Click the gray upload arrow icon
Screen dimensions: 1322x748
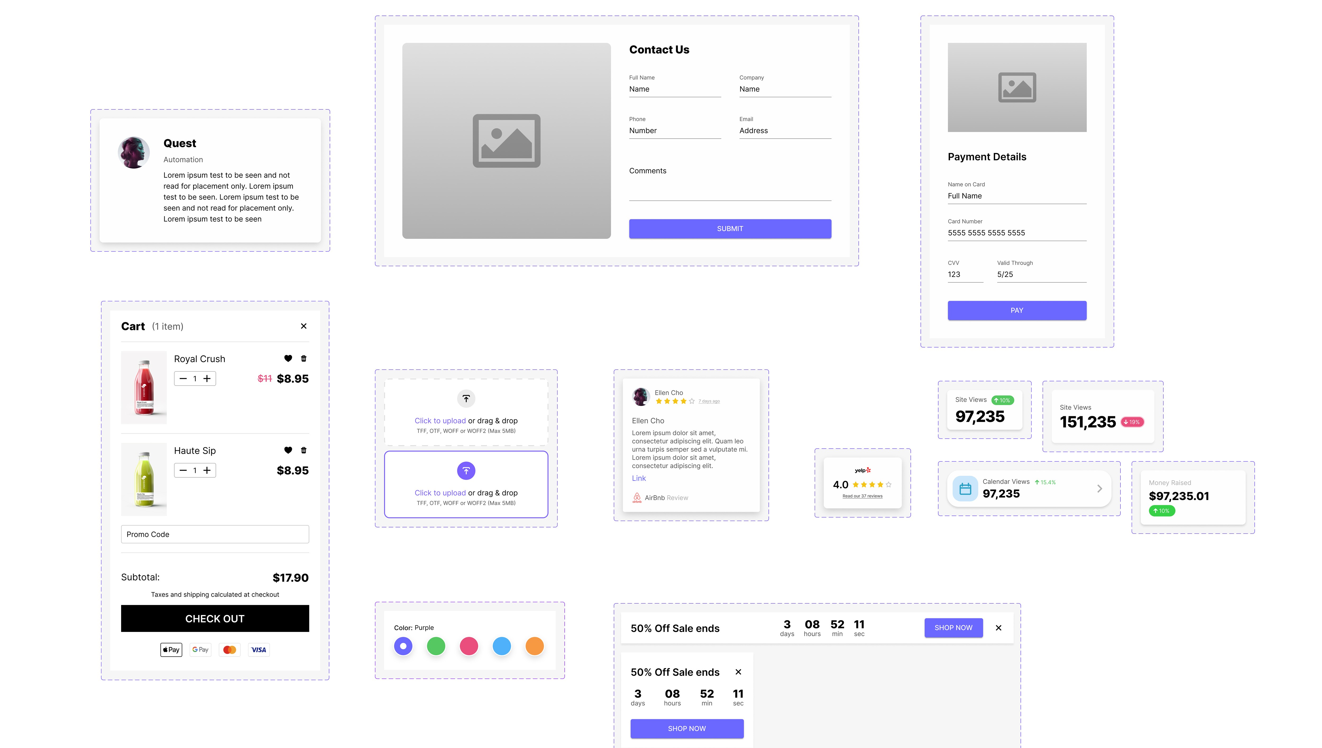pyautogui.click(x=466, y=399)
